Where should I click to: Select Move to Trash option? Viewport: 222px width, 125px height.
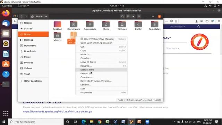pos(101,62)
